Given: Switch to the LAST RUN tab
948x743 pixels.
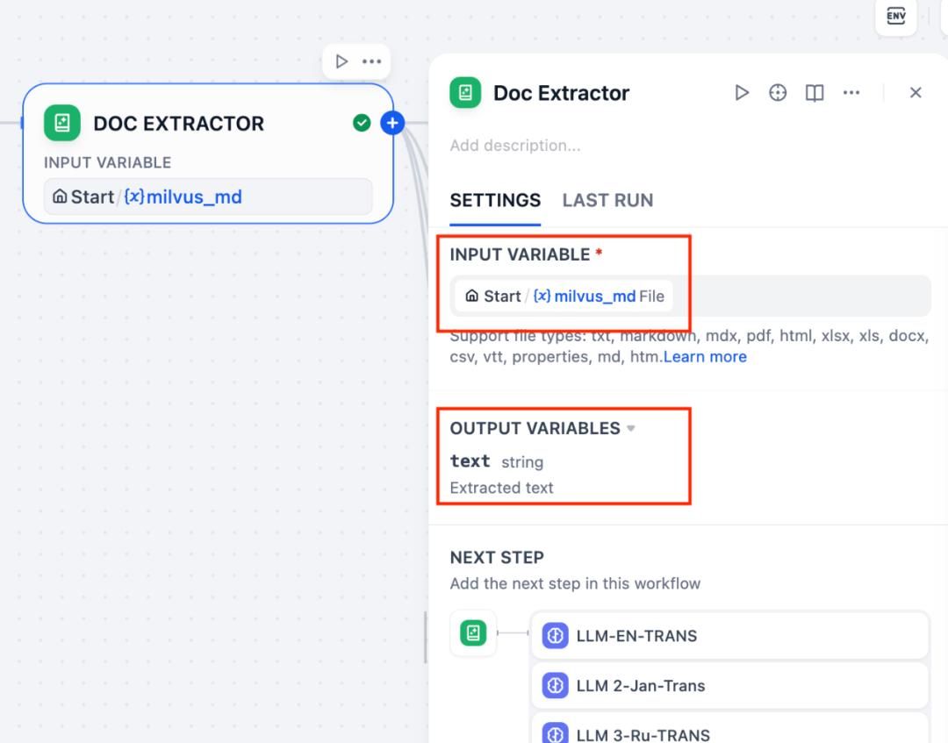Looking at the screenshot, I should click(607, 200).
